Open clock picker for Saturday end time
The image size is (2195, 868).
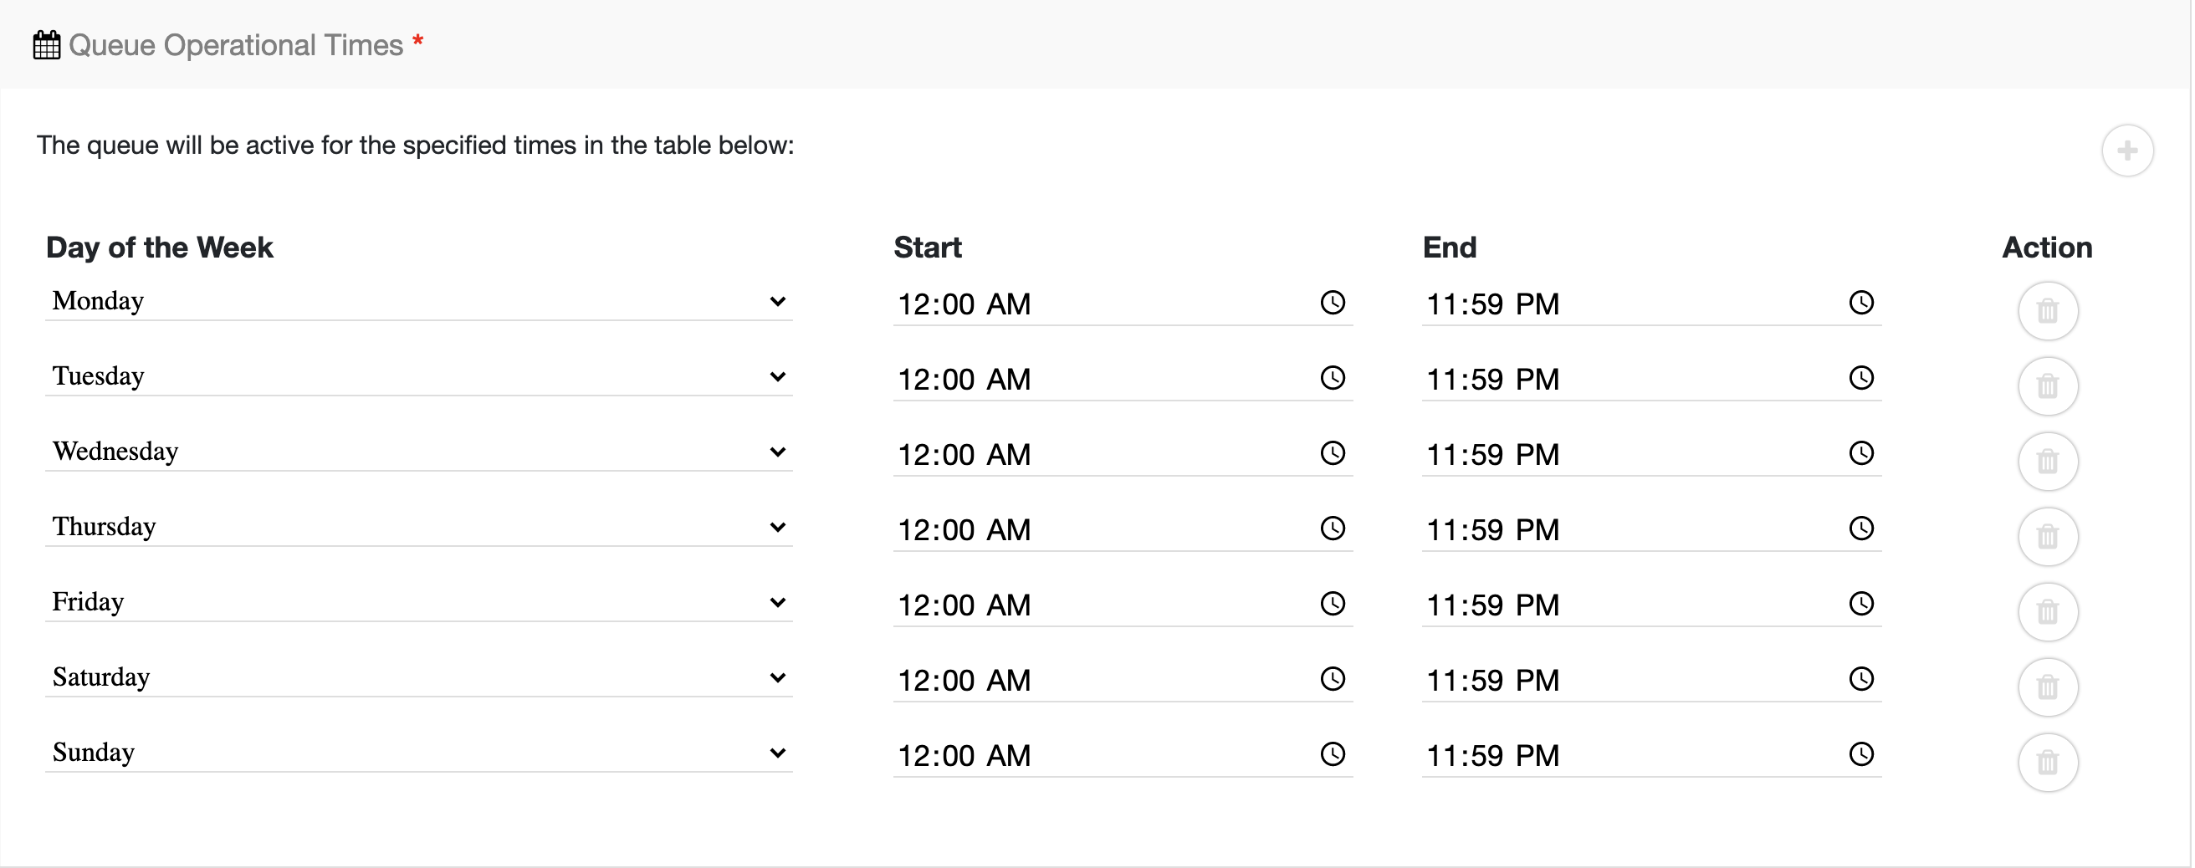point(1860,679)
